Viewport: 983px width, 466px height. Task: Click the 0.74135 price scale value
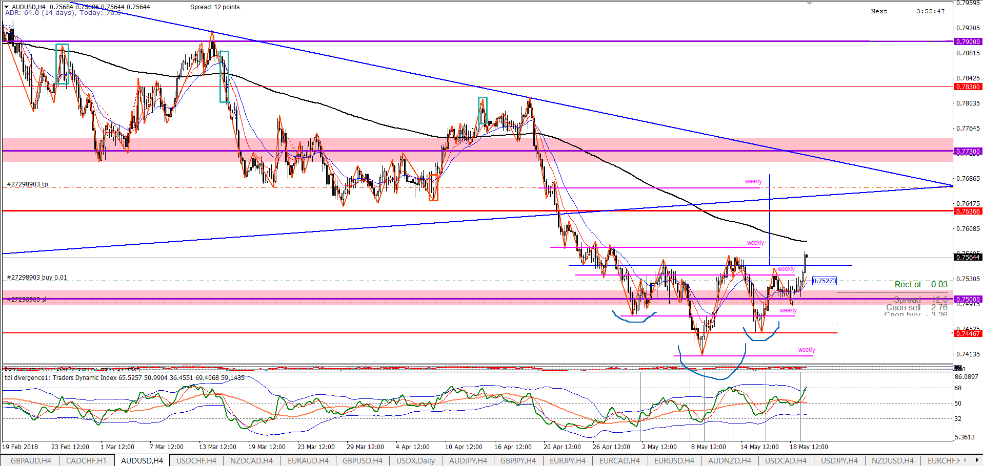967,354
